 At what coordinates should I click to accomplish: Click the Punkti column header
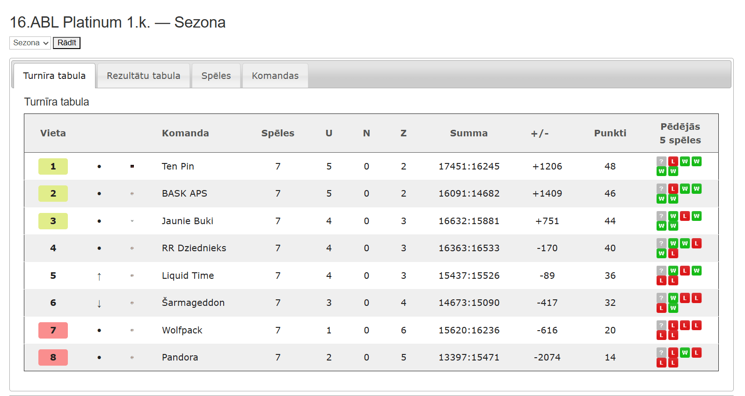tap(610, 133)
